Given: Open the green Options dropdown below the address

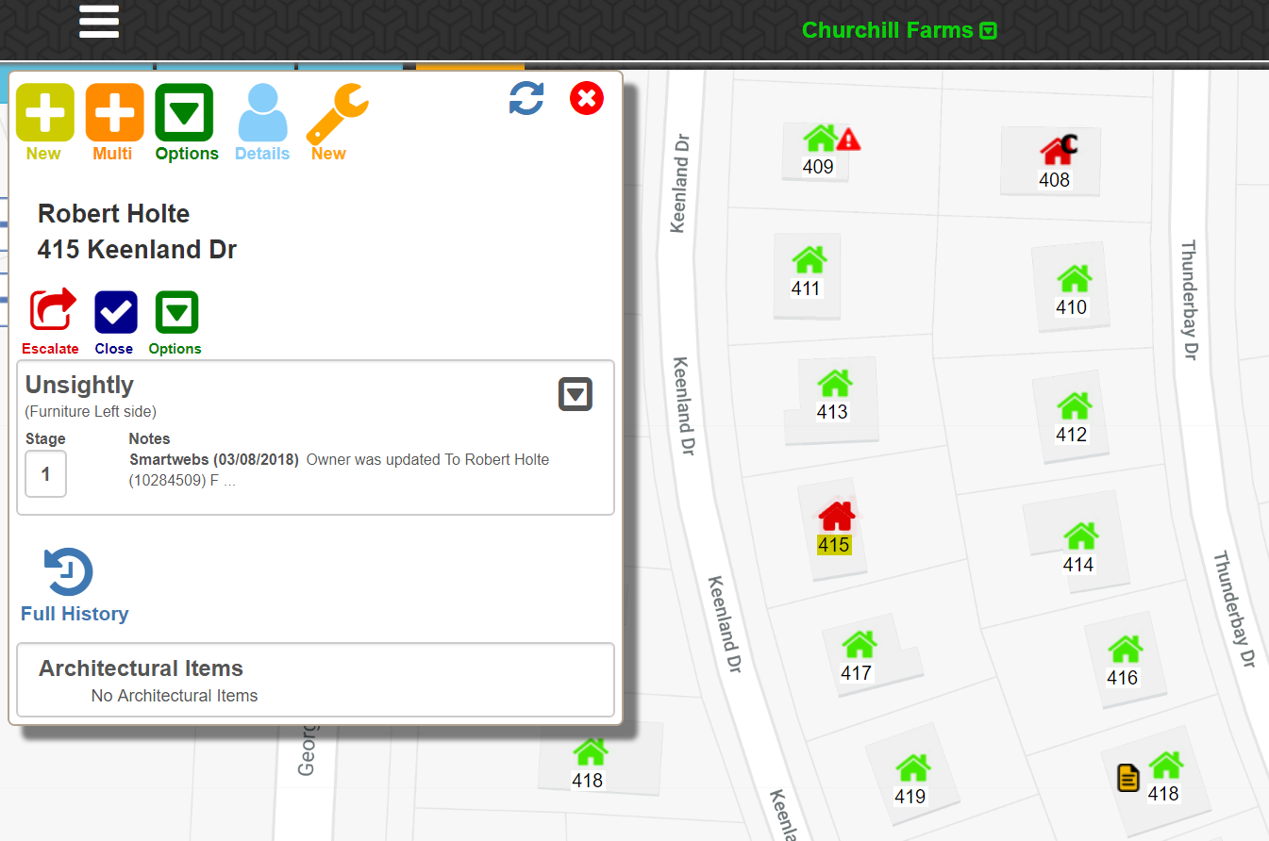Looking at the screenshot, I should coord(175,312).
